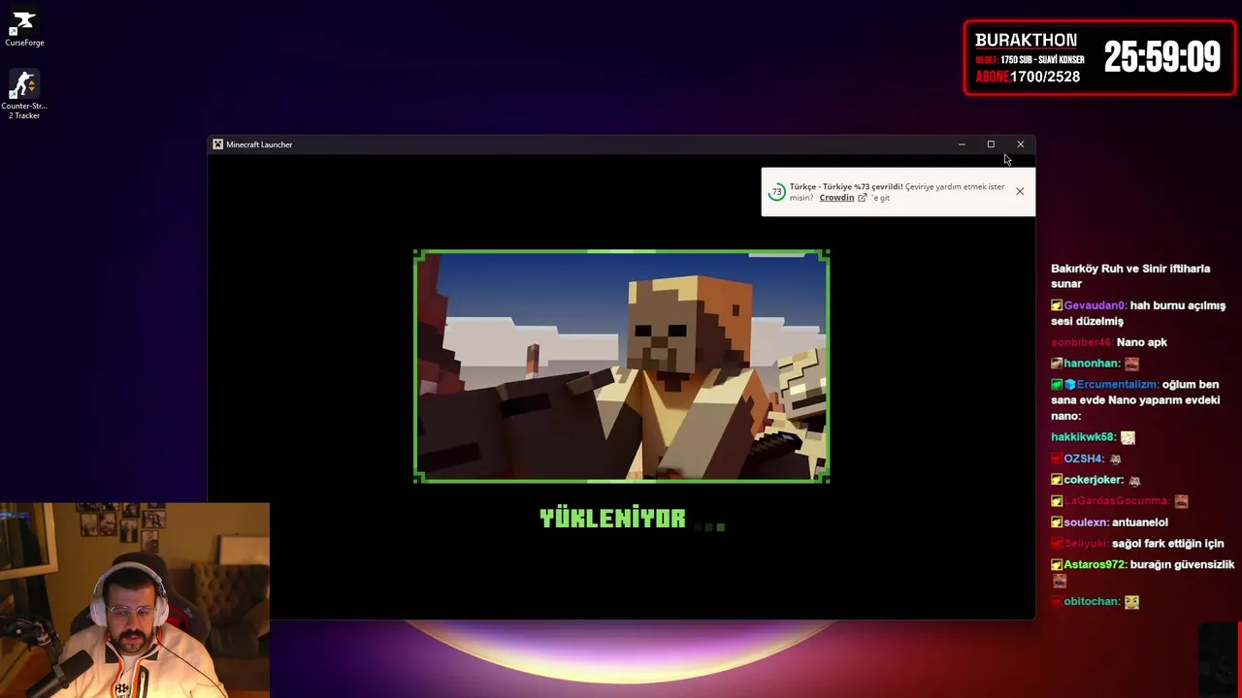Dismiss the Turkish translation notification
1242x698 pixels.
click(1020, 191)
